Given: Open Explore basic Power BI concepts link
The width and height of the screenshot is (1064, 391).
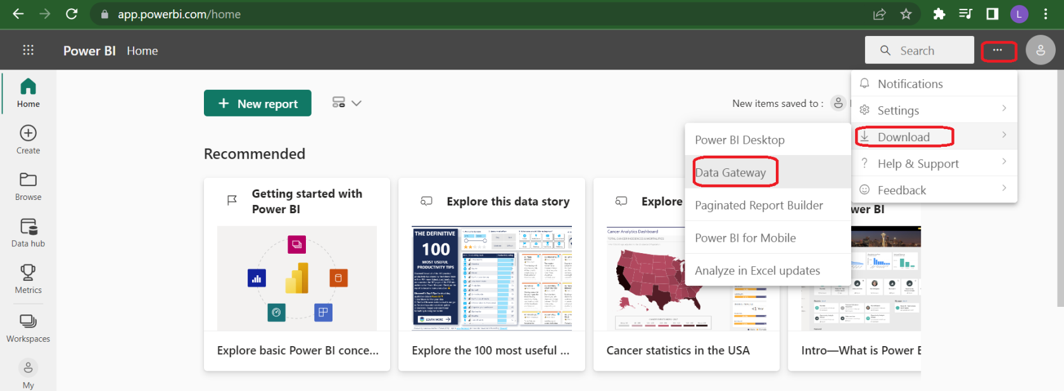Looking at the screenshot, I should pos(298,351).
